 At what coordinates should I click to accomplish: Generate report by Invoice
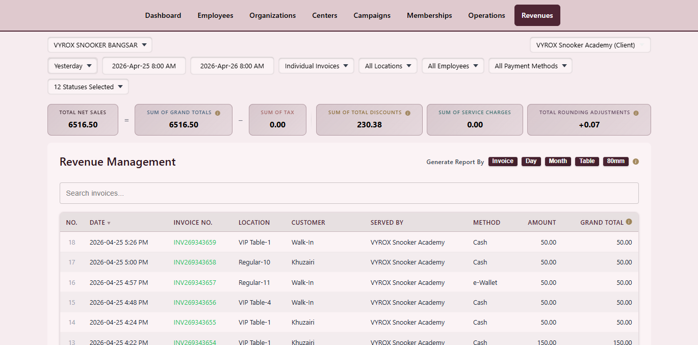point(503,161)
